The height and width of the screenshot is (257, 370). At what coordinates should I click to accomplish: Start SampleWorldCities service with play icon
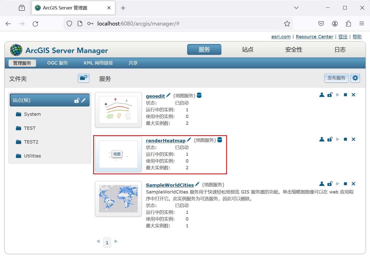[338, 184]
